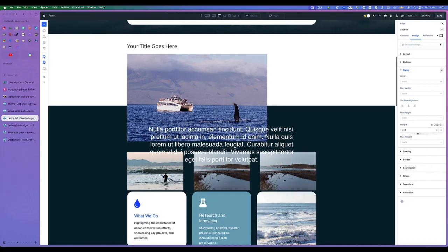Open the insert element panel with the plus icon
Image resolution: width=448 pixels, height=252 pixels.
click(44, 24)
